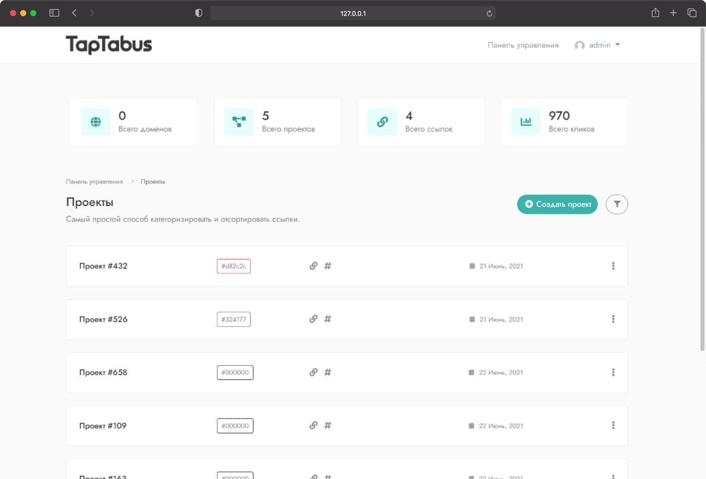Open three-dot menu for Проект #526
The image size is (706, 479).
[x=613, y=319]
